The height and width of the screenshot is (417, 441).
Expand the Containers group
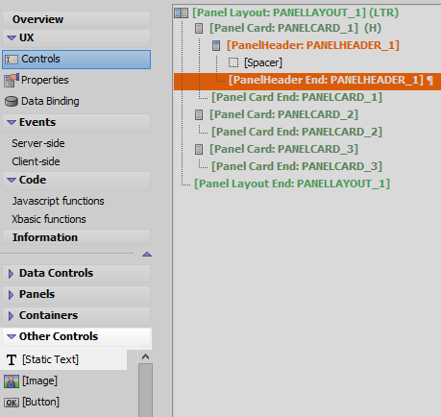point(11,316)
